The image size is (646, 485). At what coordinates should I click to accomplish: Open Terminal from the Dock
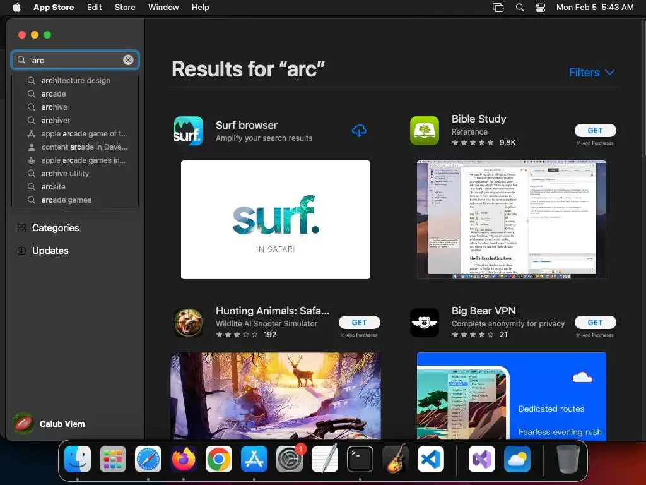[360, 459]
